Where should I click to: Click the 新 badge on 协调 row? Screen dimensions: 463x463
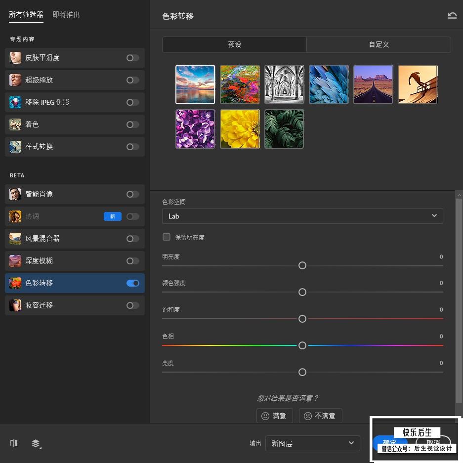coord(113,216)
